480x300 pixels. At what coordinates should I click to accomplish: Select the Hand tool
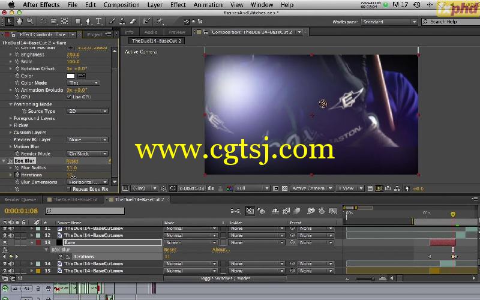[20, 21]
